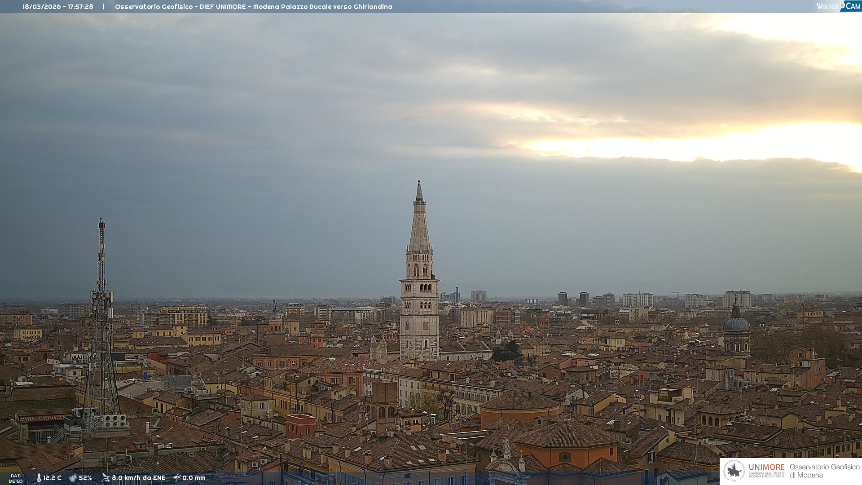The image size is (862, 485).
Task: Click the wind anemometer icon
Action: click(x=106, y=478)
